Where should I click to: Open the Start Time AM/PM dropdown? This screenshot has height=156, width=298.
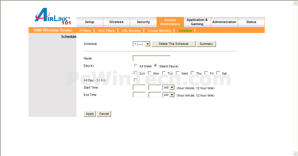click(168, 87)
